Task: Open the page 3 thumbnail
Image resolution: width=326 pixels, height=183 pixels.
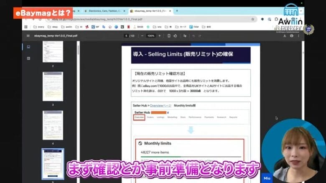Action: tap(53, 86)
